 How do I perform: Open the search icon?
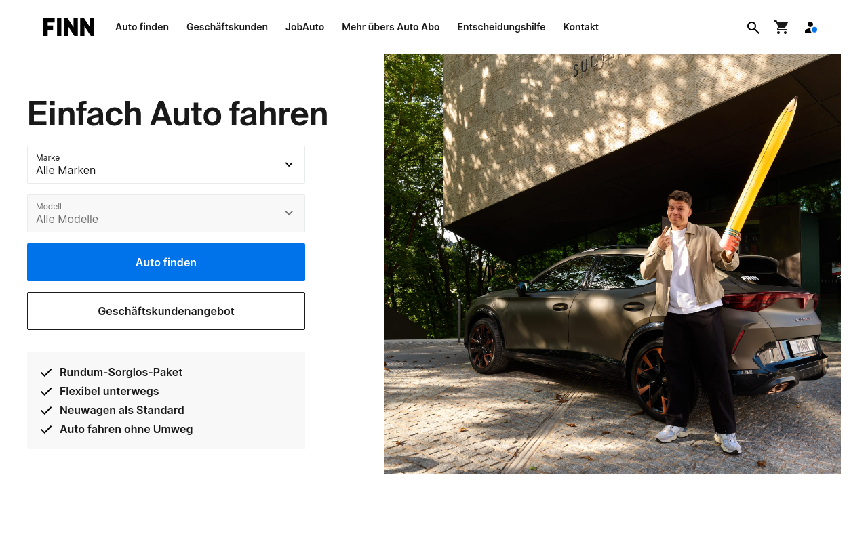753,27
